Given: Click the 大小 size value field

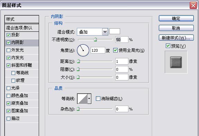Looking at the screenshot, I should click(122, 77).
